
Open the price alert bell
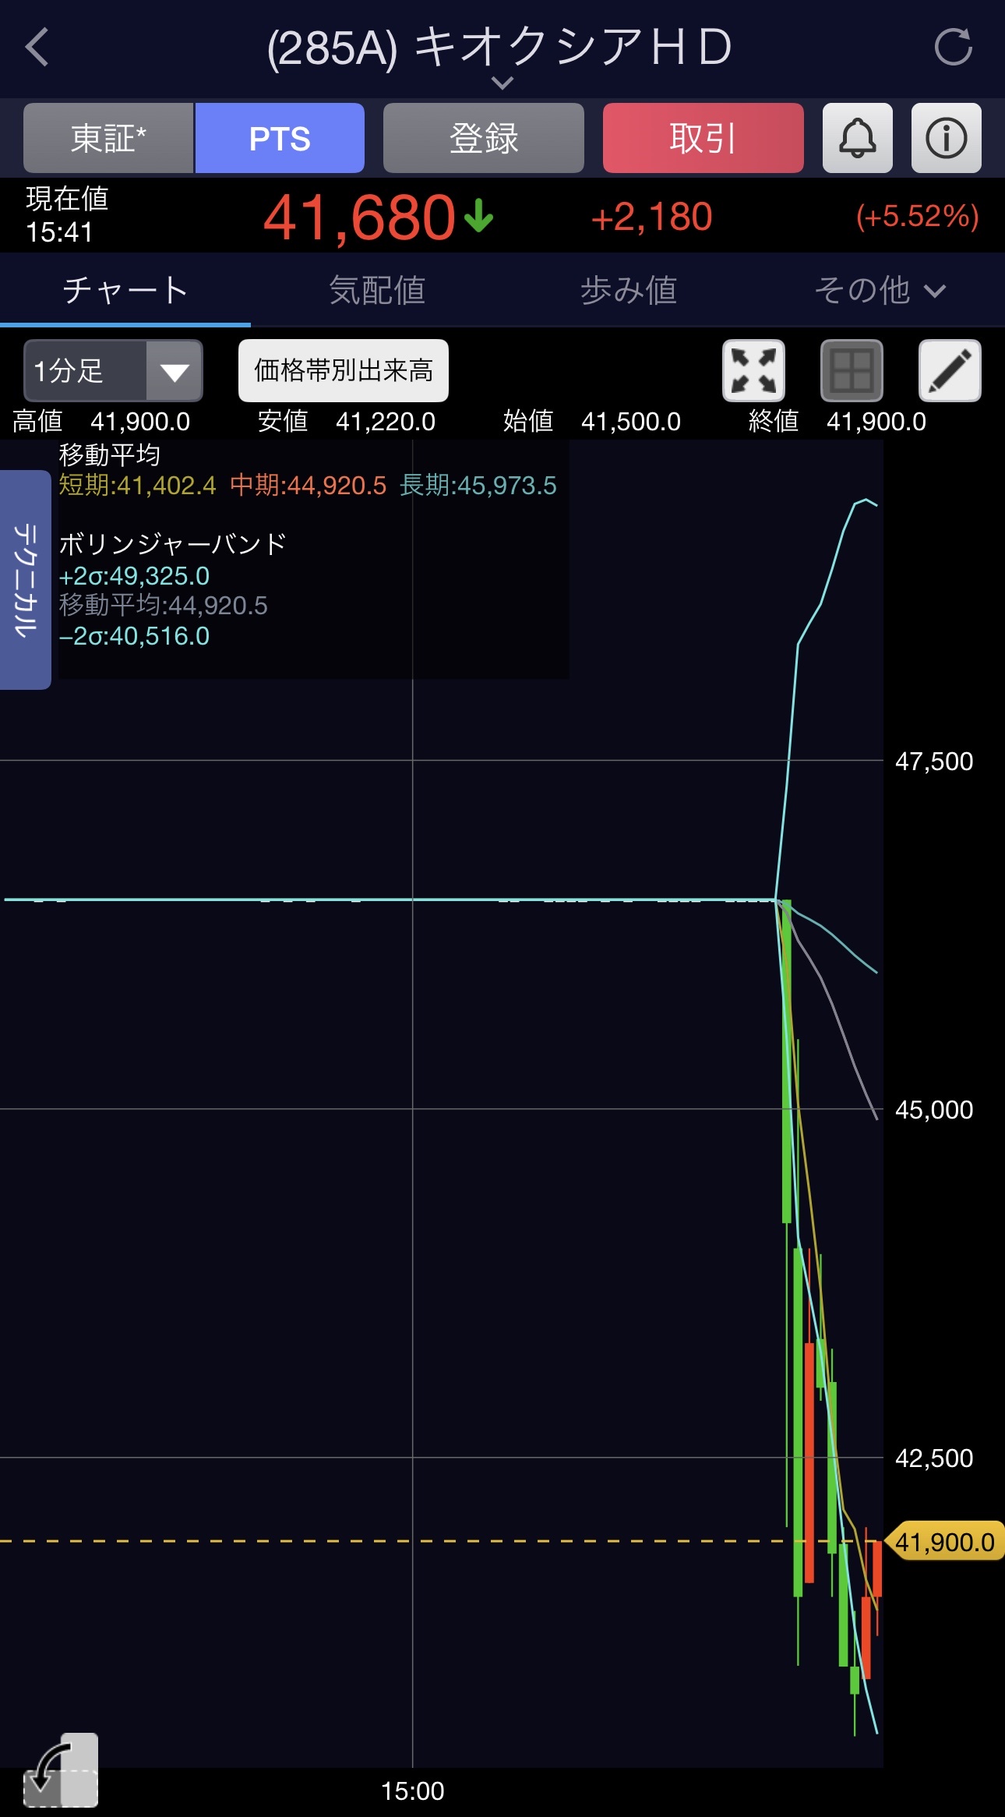857,138
